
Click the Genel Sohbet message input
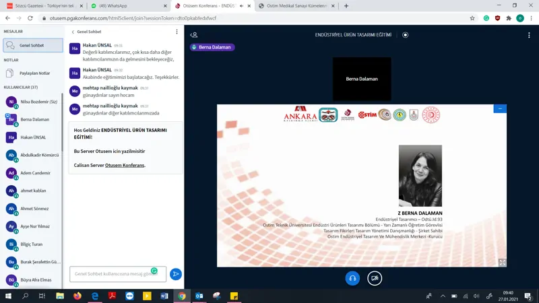coord(118,274)
